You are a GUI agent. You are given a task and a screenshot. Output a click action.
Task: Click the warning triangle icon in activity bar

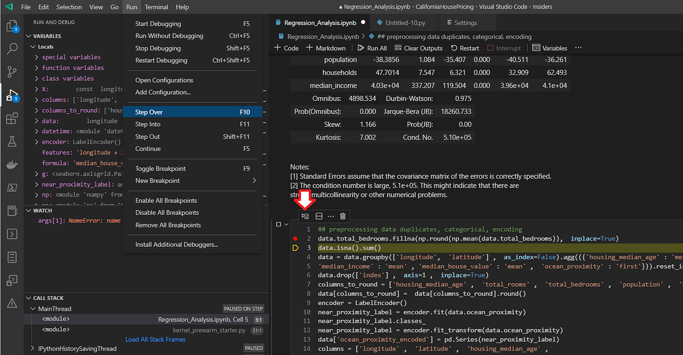12,303
